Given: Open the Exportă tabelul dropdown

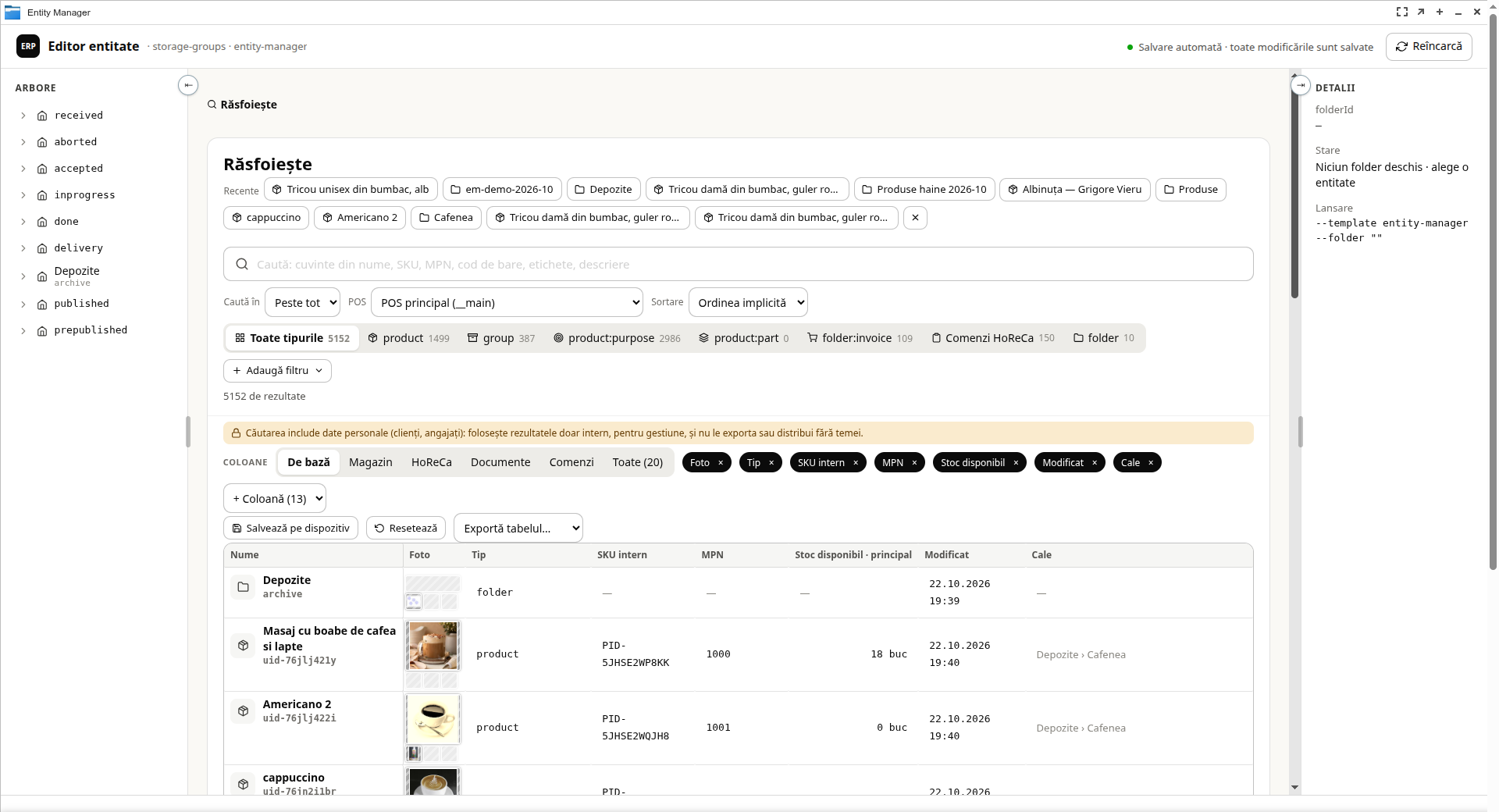Looking at the screenshot, I should tap(518, 528).
